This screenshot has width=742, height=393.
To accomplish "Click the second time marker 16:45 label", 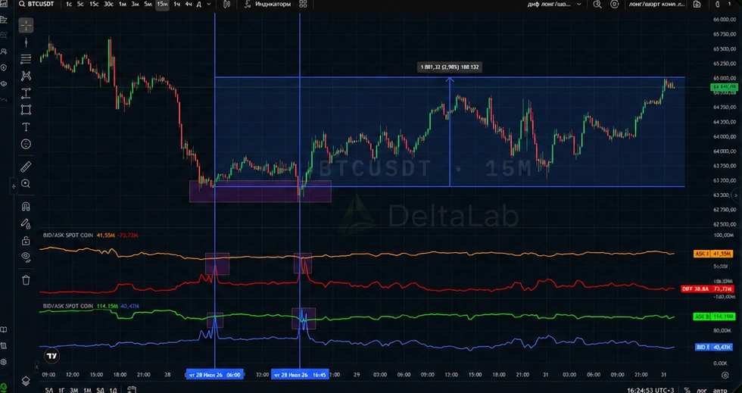I will [x=300, y=375].
